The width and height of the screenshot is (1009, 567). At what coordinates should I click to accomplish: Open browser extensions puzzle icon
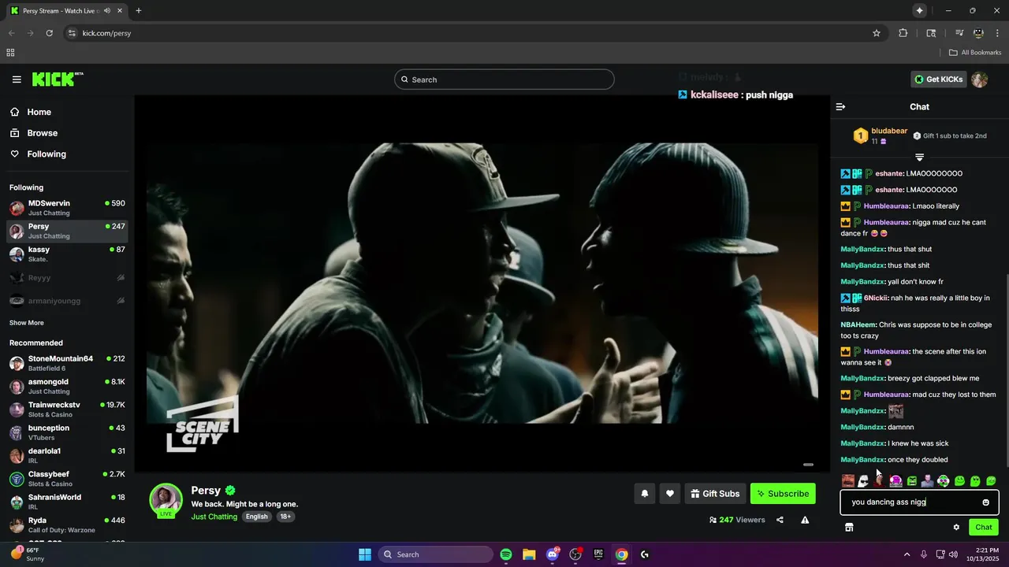click(x=903, y=33)
